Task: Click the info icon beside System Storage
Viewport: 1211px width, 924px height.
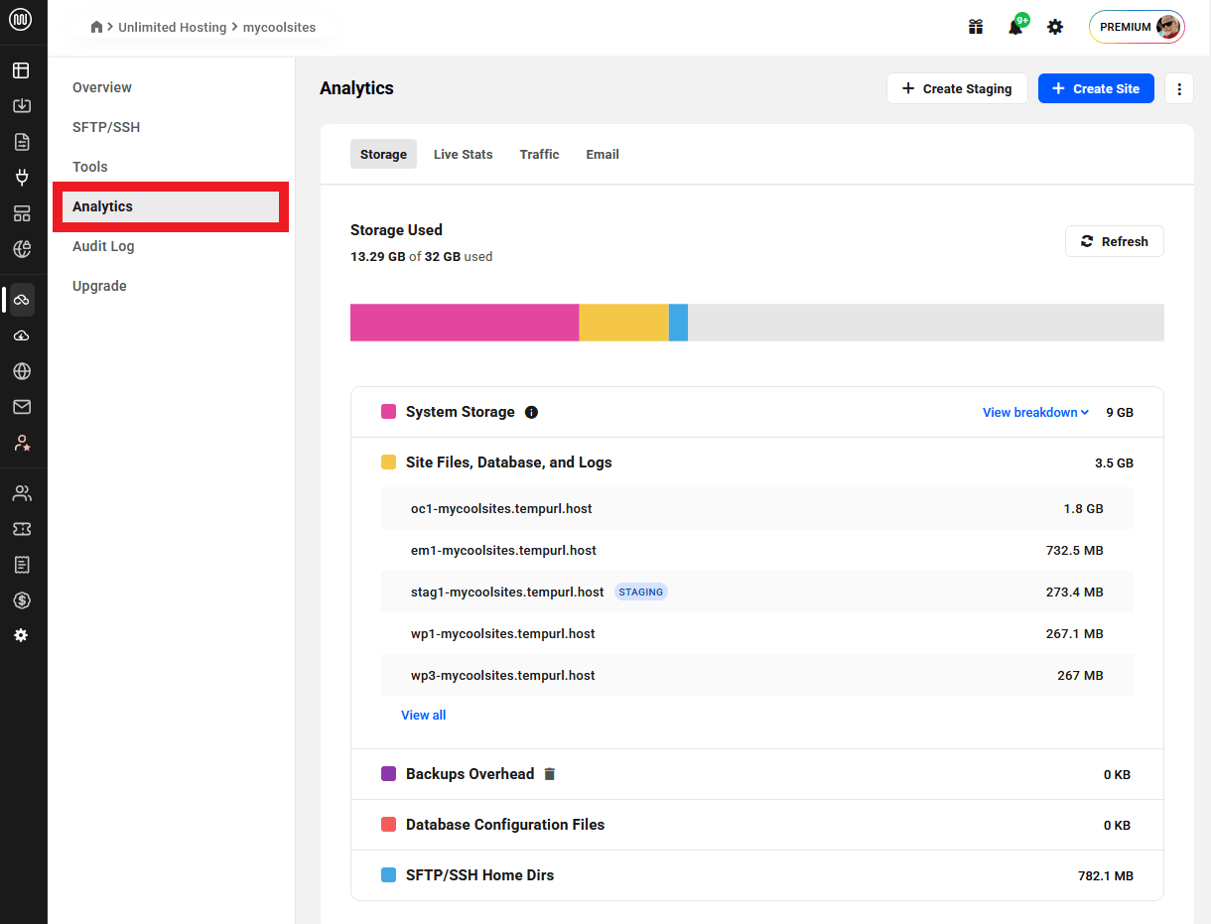Action: tap(531, 412)
